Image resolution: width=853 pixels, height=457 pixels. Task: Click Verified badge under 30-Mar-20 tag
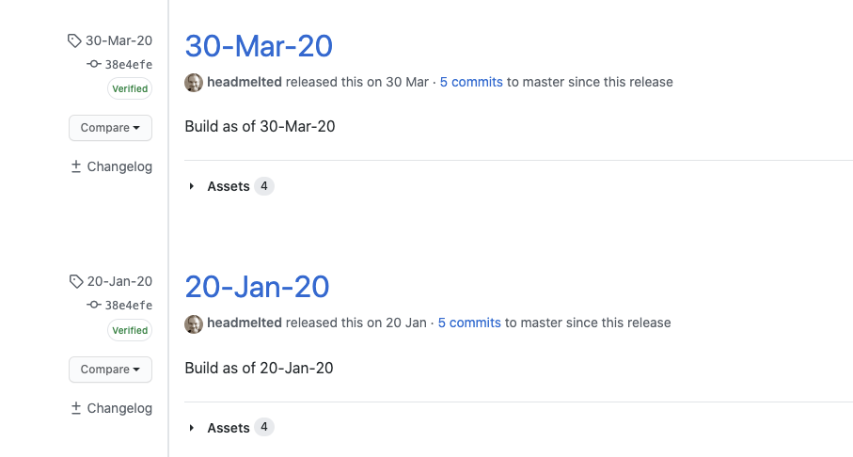pos(130,88)
